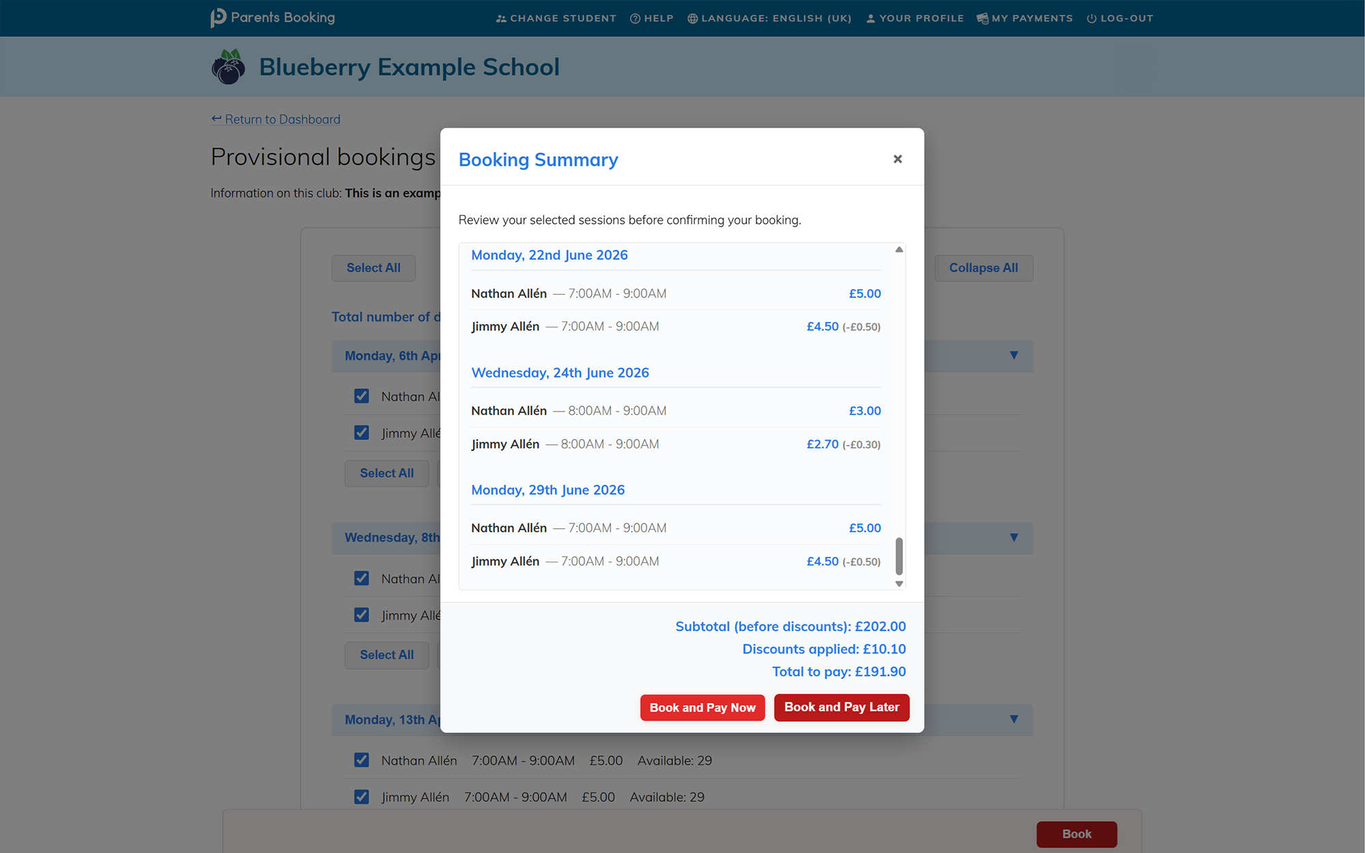The image size is (1365, 853).
Task: Uncheck Jimmy Allén on Monday 13th April
Action: coord(362,797)
